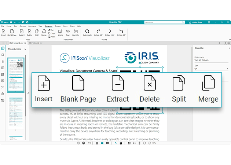Open the Menu button in title bar
This screenshot has height=165, width=231.
(4, 22)
